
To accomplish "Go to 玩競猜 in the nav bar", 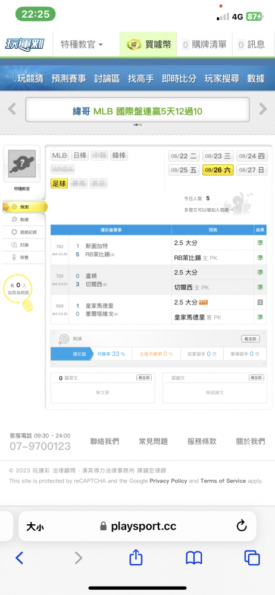I will pos(30,79).
